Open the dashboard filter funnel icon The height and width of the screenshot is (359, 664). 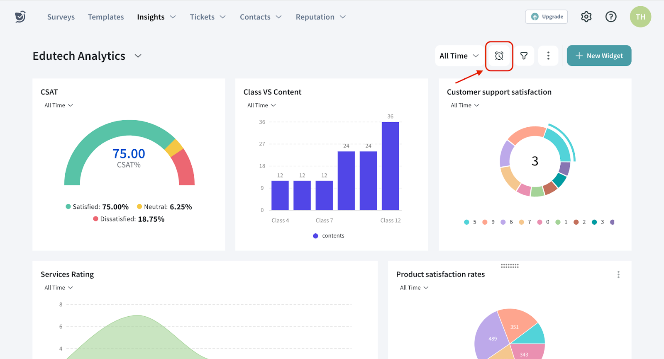(x=524, y=56)
